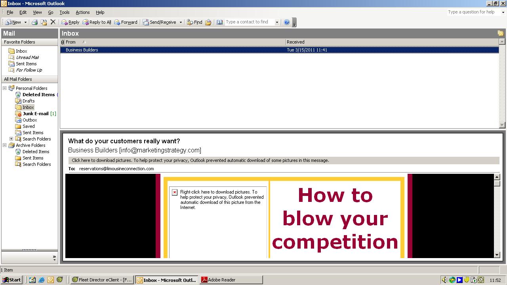
Task: Open the For Follow Up folder
Action: [x=29, y=70]
